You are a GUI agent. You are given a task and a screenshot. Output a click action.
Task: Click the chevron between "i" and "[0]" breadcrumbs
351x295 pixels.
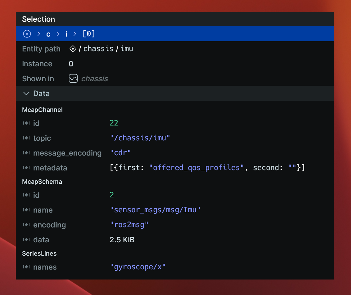[75, 34]
